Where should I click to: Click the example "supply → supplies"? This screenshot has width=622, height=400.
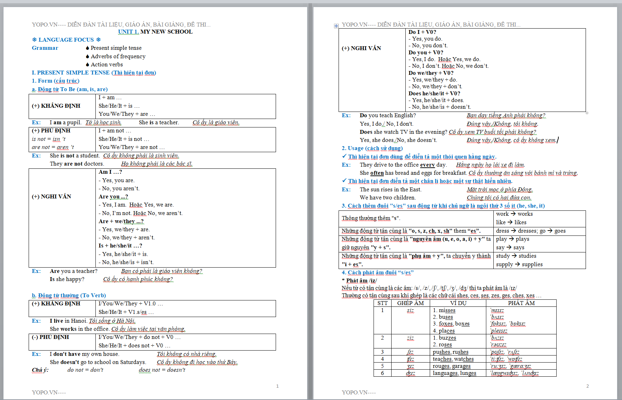(x=519, y=264)
